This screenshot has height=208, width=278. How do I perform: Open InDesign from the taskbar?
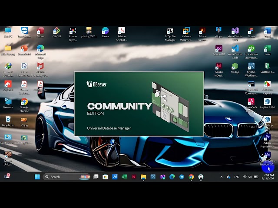point(134,177)
